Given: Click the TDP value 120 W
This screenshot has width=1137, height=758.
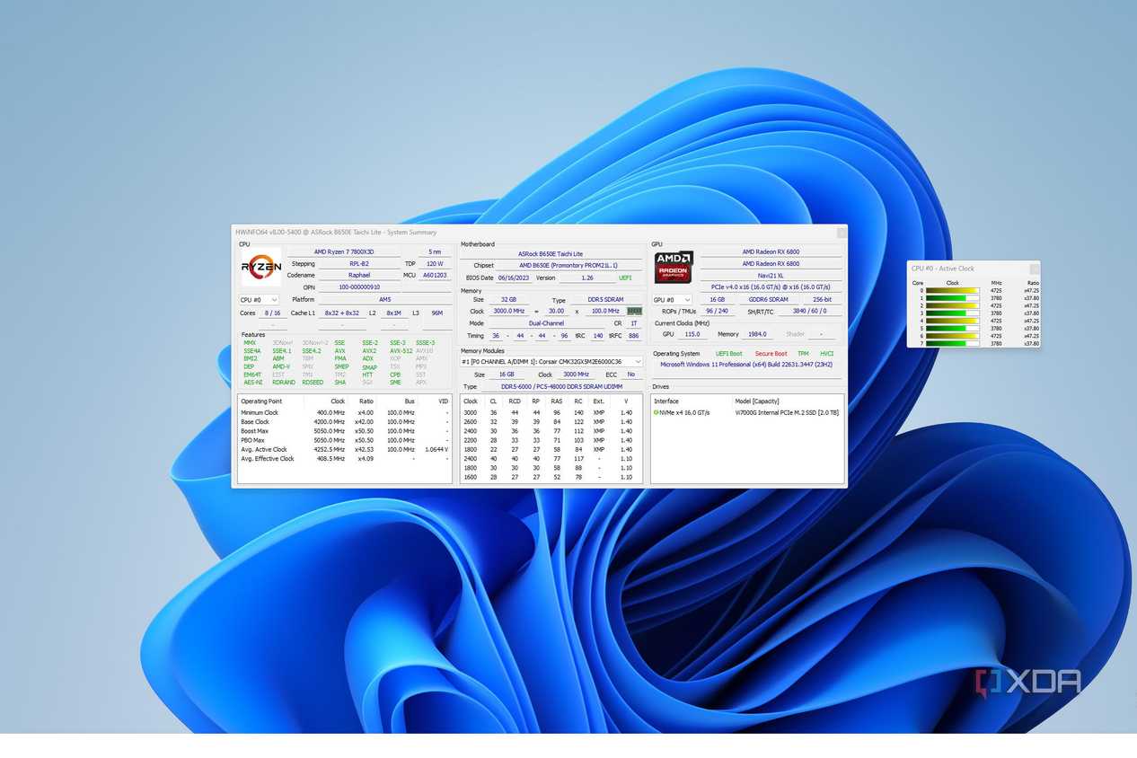Looking at the screenshot, I should [436, 264].
